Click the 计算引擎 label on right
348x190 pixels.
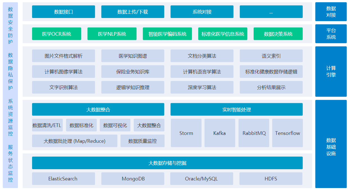[x=331, y=72]
